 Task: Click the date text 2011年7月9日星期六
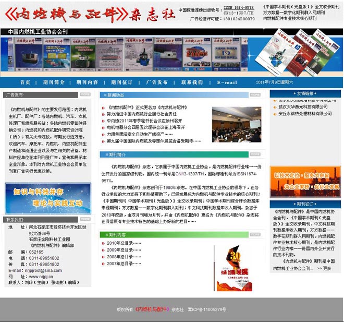point(275,82)
